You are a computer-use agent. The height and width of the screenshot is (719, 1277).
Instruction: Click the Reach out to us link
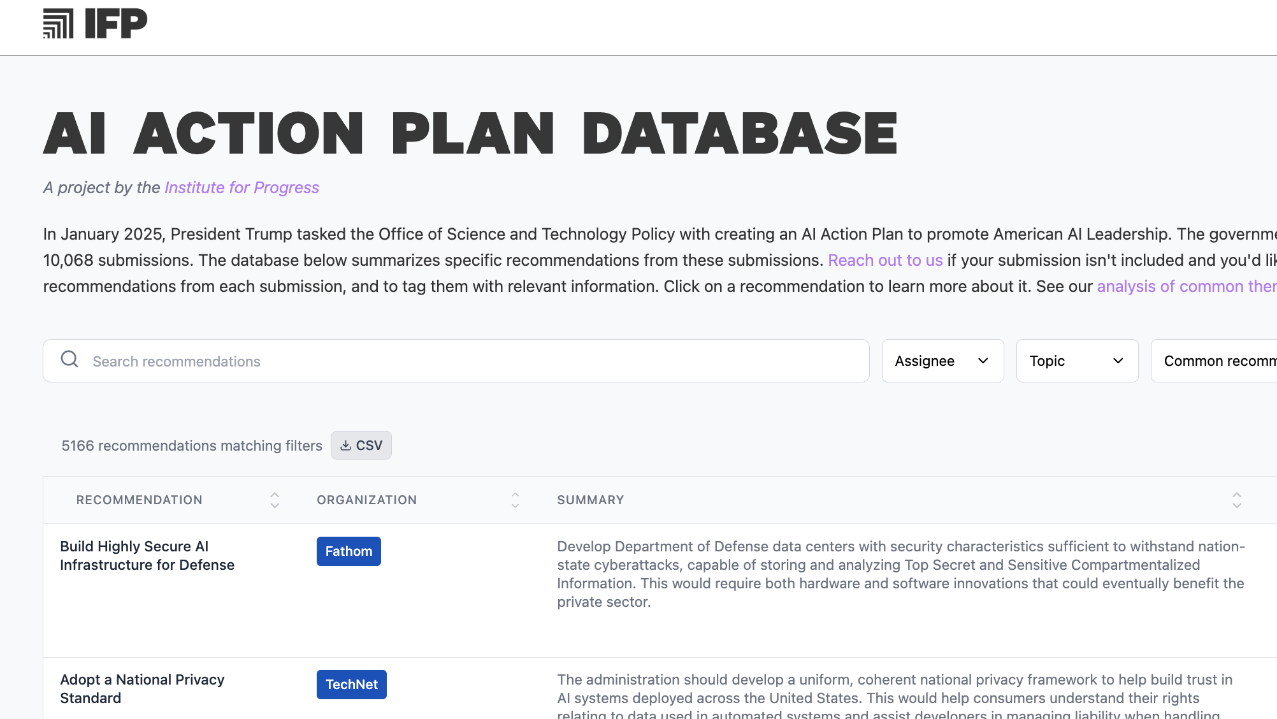885,260
